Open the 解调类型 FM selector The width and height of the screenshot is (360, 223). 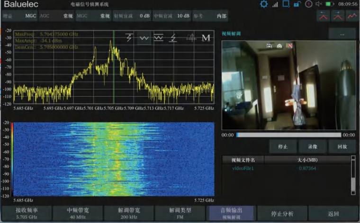(180, 214)
